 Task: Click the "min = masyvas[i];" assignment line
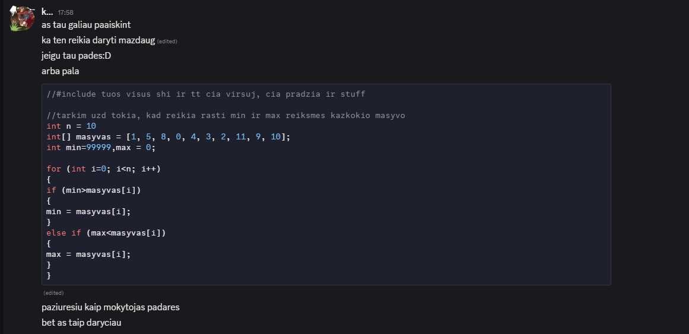point(88,211)
